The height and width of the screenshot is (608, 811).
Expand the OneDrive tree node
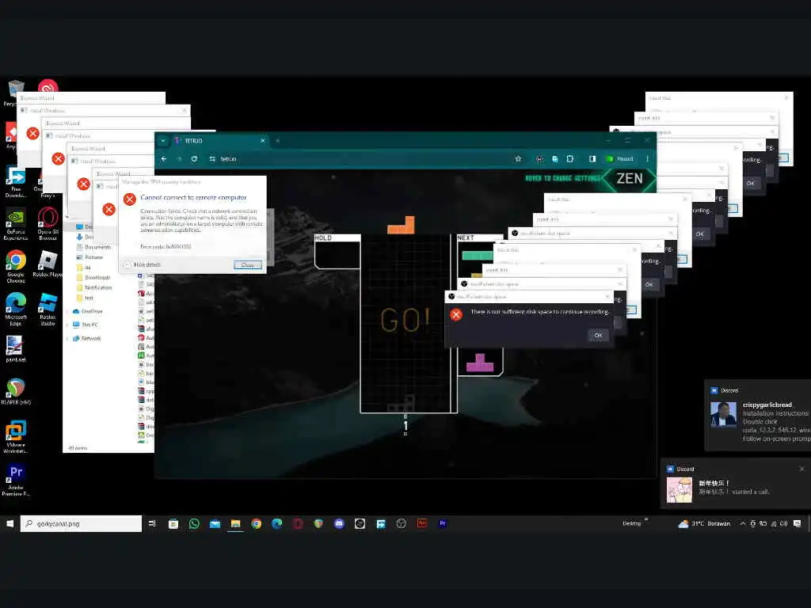pos(67,311)
